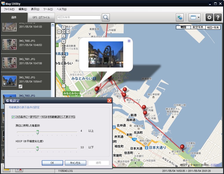Select the GPS ログファイル tab

click(x=41, y=17)
